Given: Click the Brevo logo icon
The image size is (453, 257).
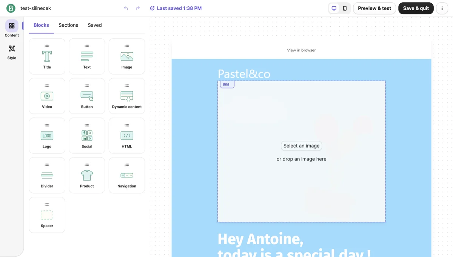Looking at the screenshot, I should 11,8.
